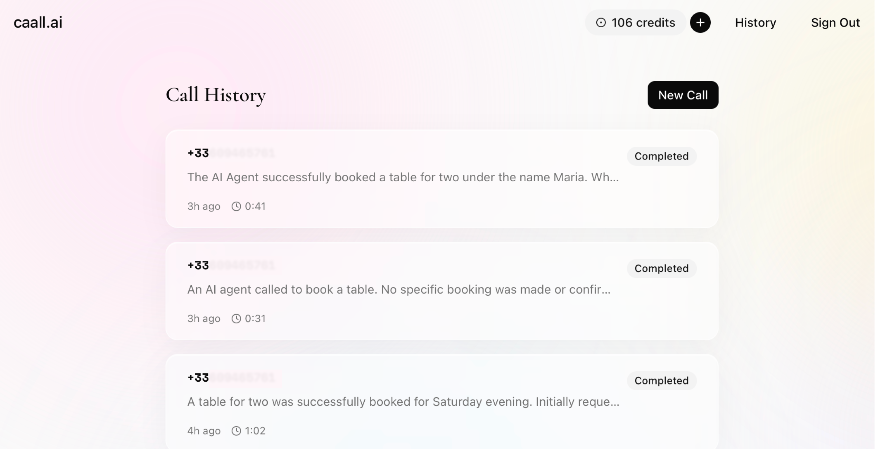Image resolution: width=878 pixels, height=449 pixels.
Task: Click the plus icon to add credits
Action: point(700,22)
